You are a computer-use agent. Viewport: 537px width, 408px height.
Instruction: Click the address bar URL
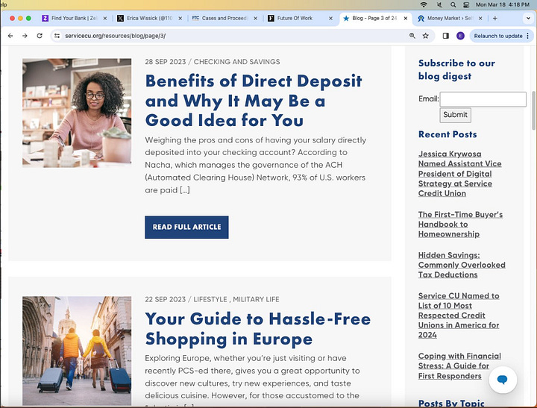[116, 36]
